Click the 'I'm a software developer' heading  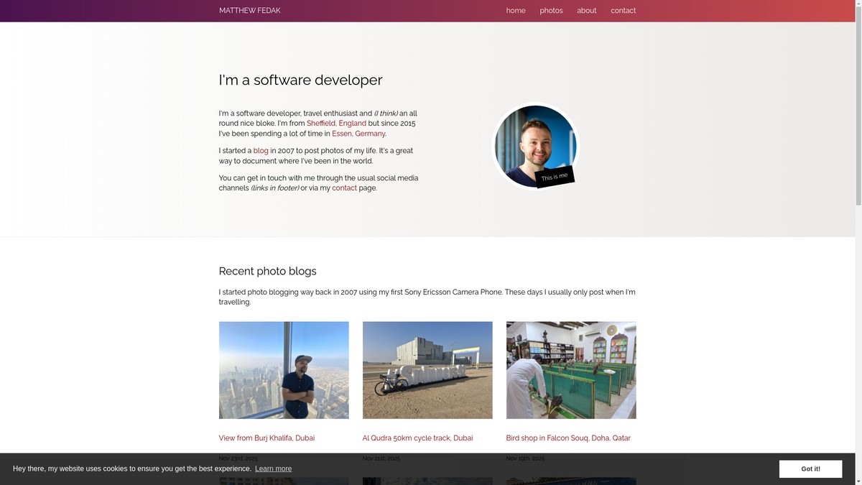click(300, 80)
